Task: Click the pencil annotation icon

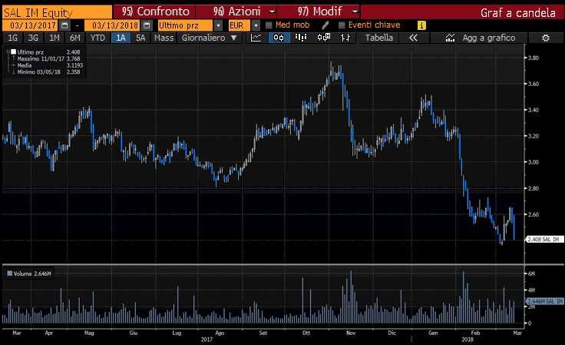Action: 325,25
